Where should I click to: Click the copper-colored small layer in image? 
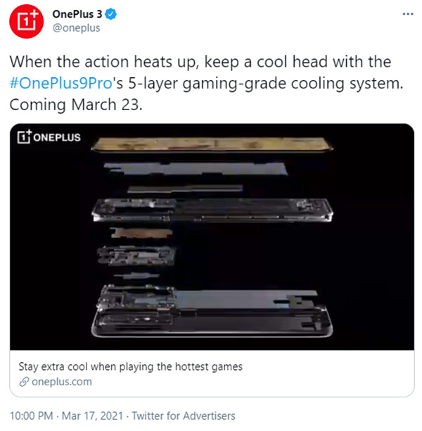tap(141, 233)
